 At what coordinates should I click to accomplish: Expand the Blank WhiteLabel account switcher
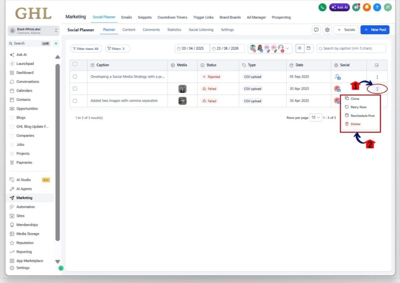click(34, 31)
